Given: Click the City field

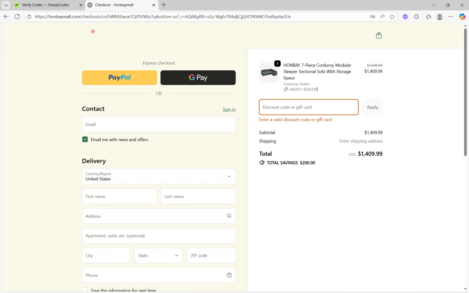Looking at the screenshot, I should click(106, 256).
